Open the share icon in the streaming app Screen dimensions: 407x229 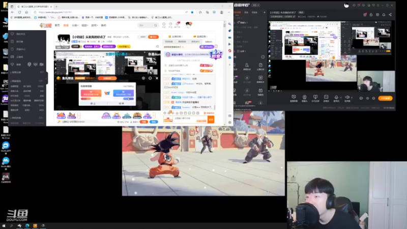click(390, 15)
